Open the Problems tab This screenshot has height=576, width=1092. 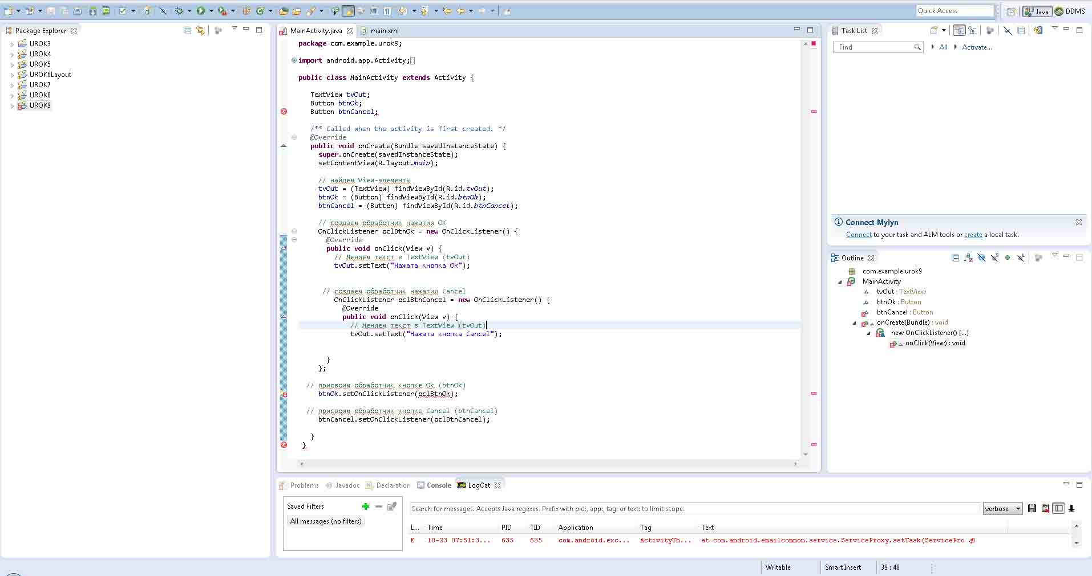point(300,485)
